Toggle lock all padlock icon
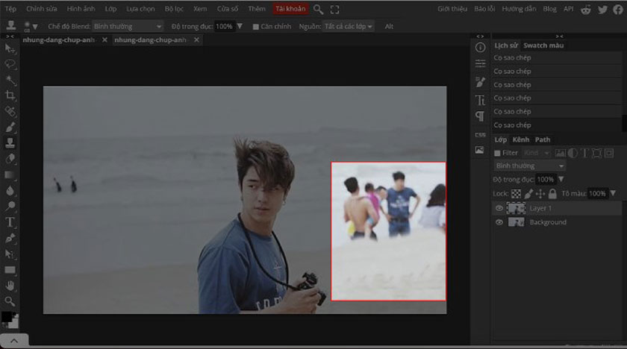 pyautogui.click(x=552, y=194)
